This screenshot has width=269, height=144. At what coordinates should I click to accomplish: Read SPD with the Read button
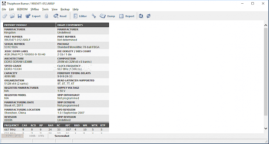(60, 16)
